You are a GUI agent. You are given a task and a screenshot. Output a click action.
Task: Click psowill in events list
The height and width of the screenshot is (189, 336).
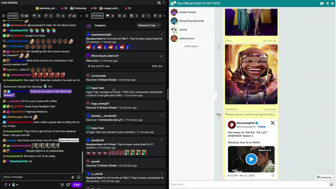point(95,162)
